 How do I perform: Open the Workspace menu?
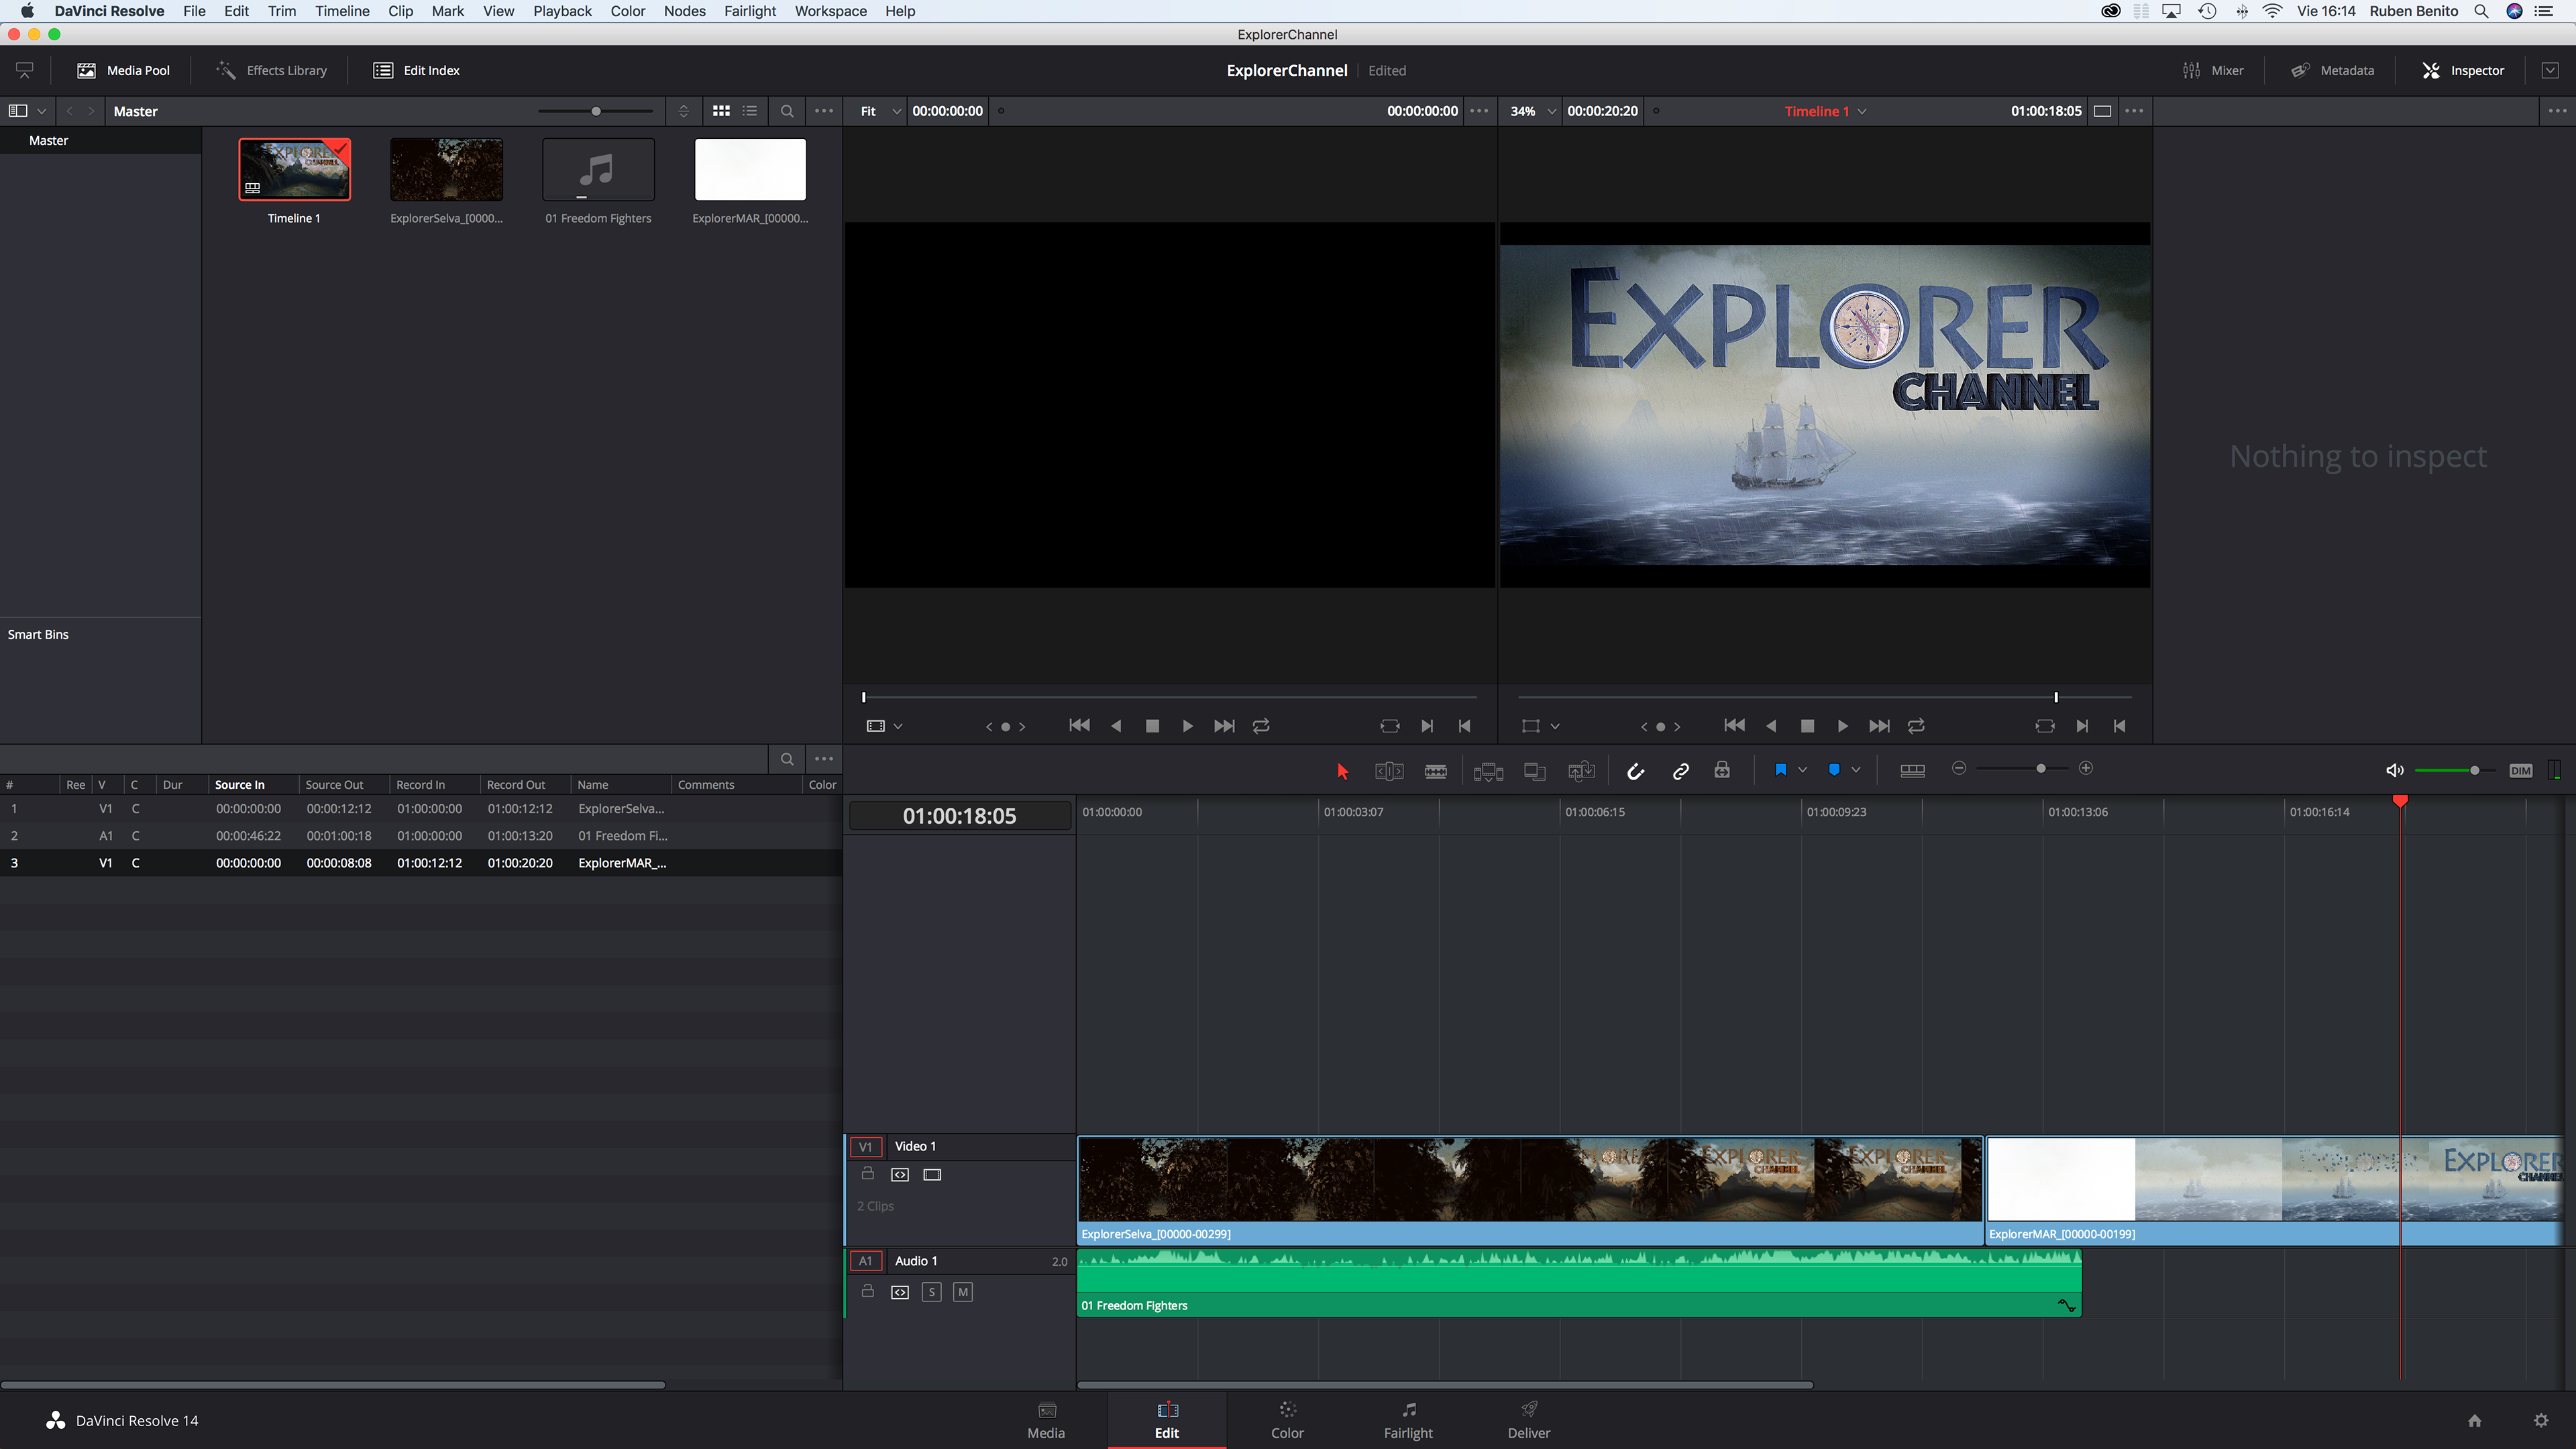831,11
